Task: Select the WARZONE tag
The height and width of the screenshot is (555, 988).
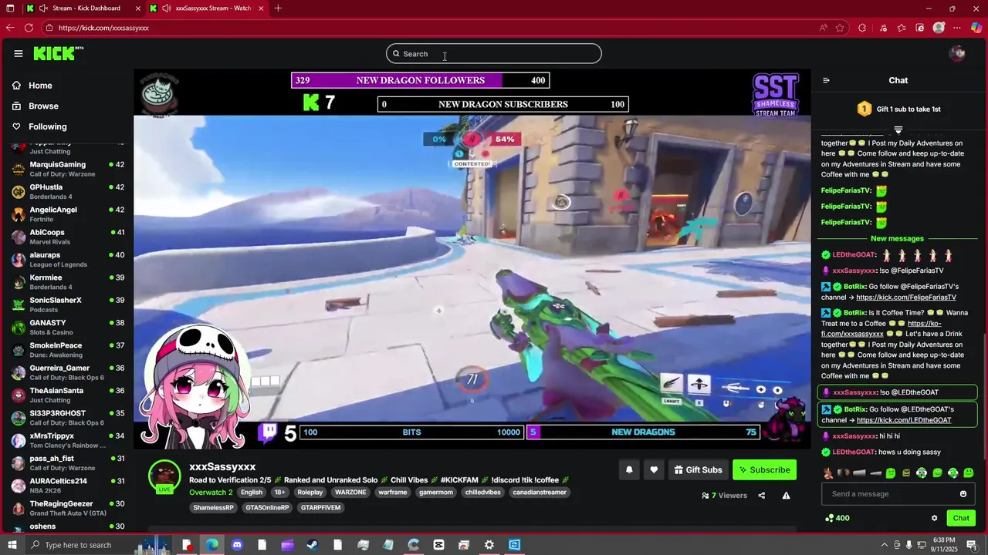Action: pyautogui.click(x=350, y=493)
